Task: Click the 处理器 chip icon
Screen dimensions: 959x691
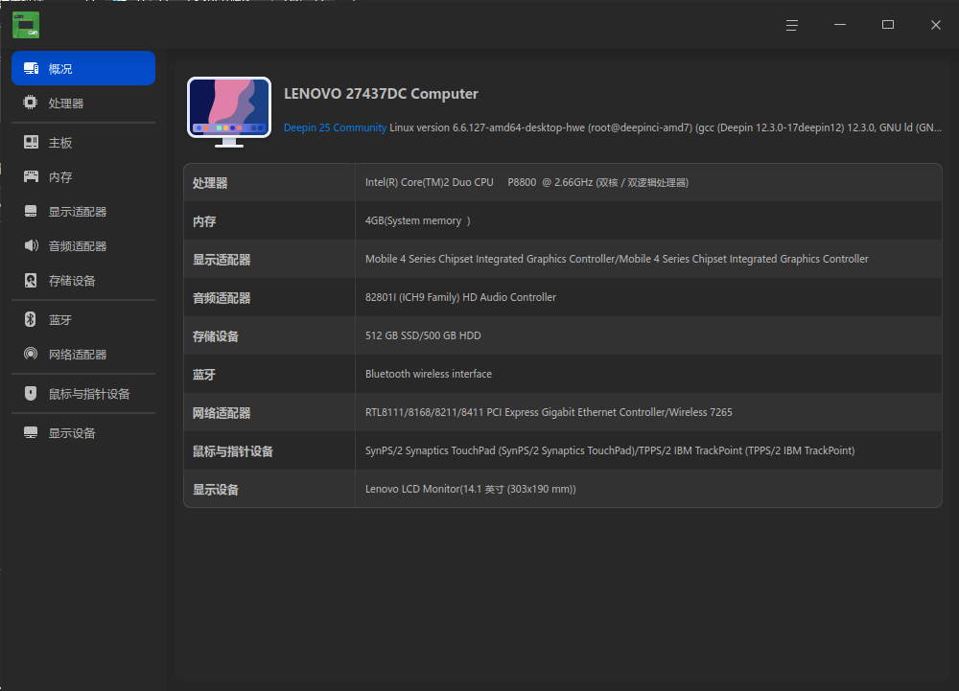Action: click(30, 103)
